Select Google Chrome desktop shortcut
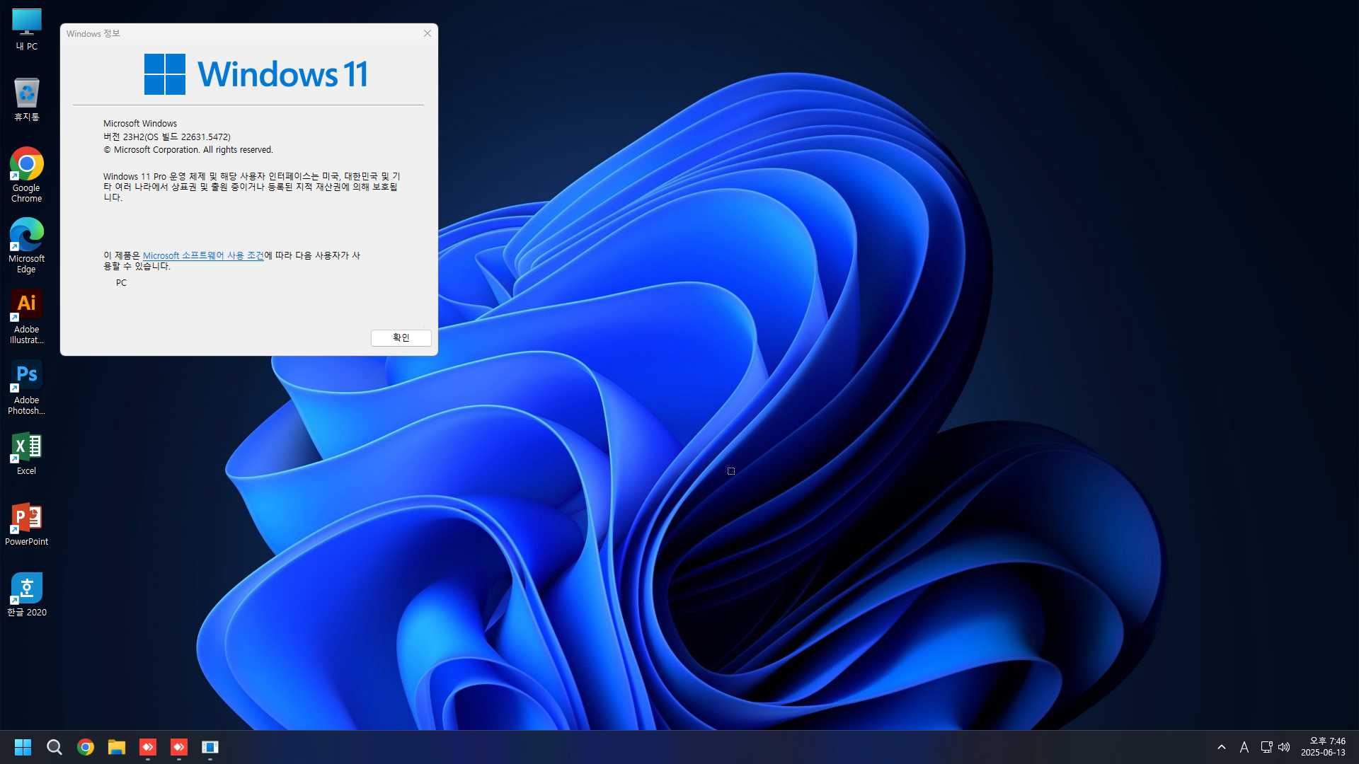This screenshot has height=764, width=1359. click(x=26, y=173)
